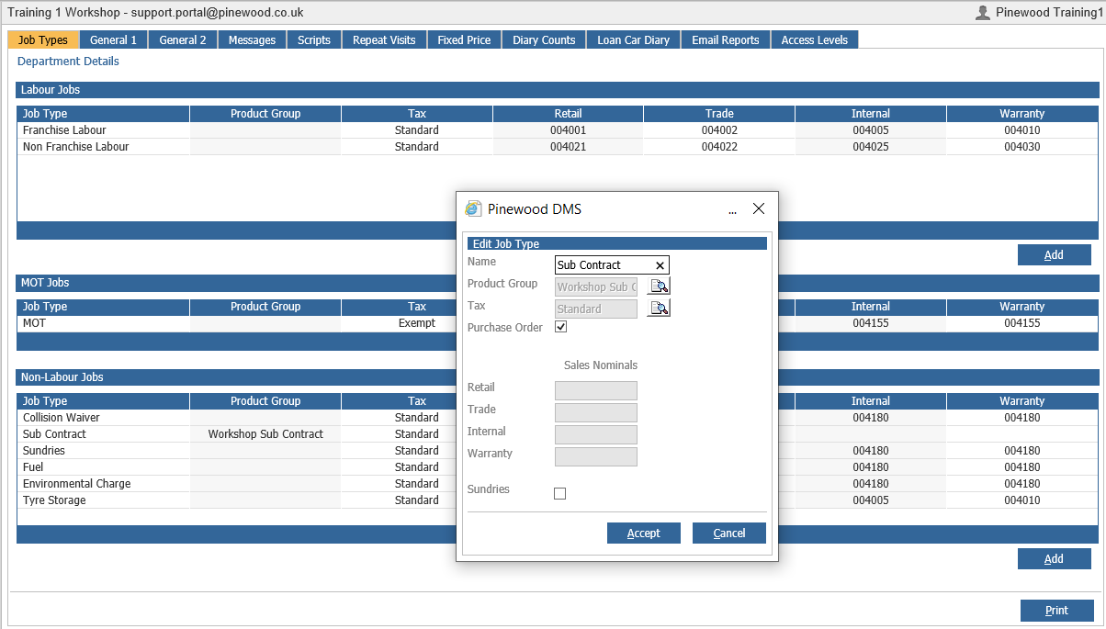The width and height of the screenshot is (1106, 629).
Task: Select the Sundries job type row
Action: coord(558,451)
